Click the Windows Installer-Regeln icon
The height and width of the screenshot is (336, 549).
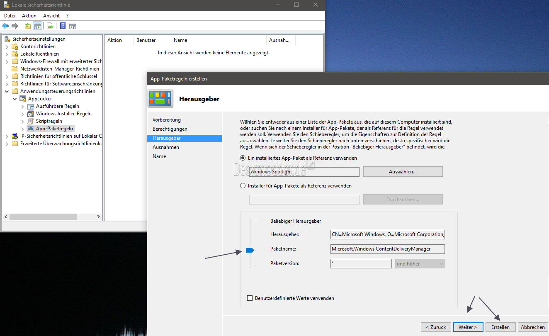coord(31,114)
